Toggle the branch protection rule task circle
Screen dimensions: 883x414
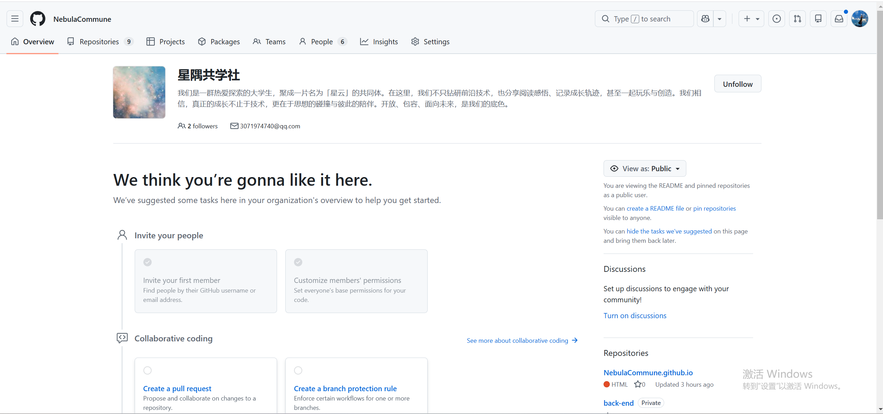(298, 370)
